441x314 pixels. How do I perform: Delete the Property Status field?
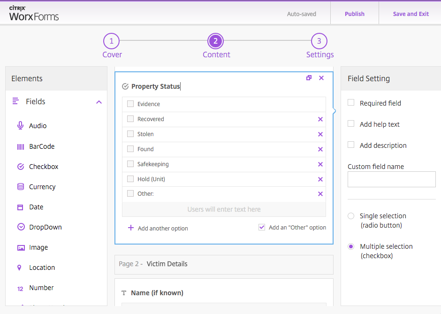[x=321, y=78]
